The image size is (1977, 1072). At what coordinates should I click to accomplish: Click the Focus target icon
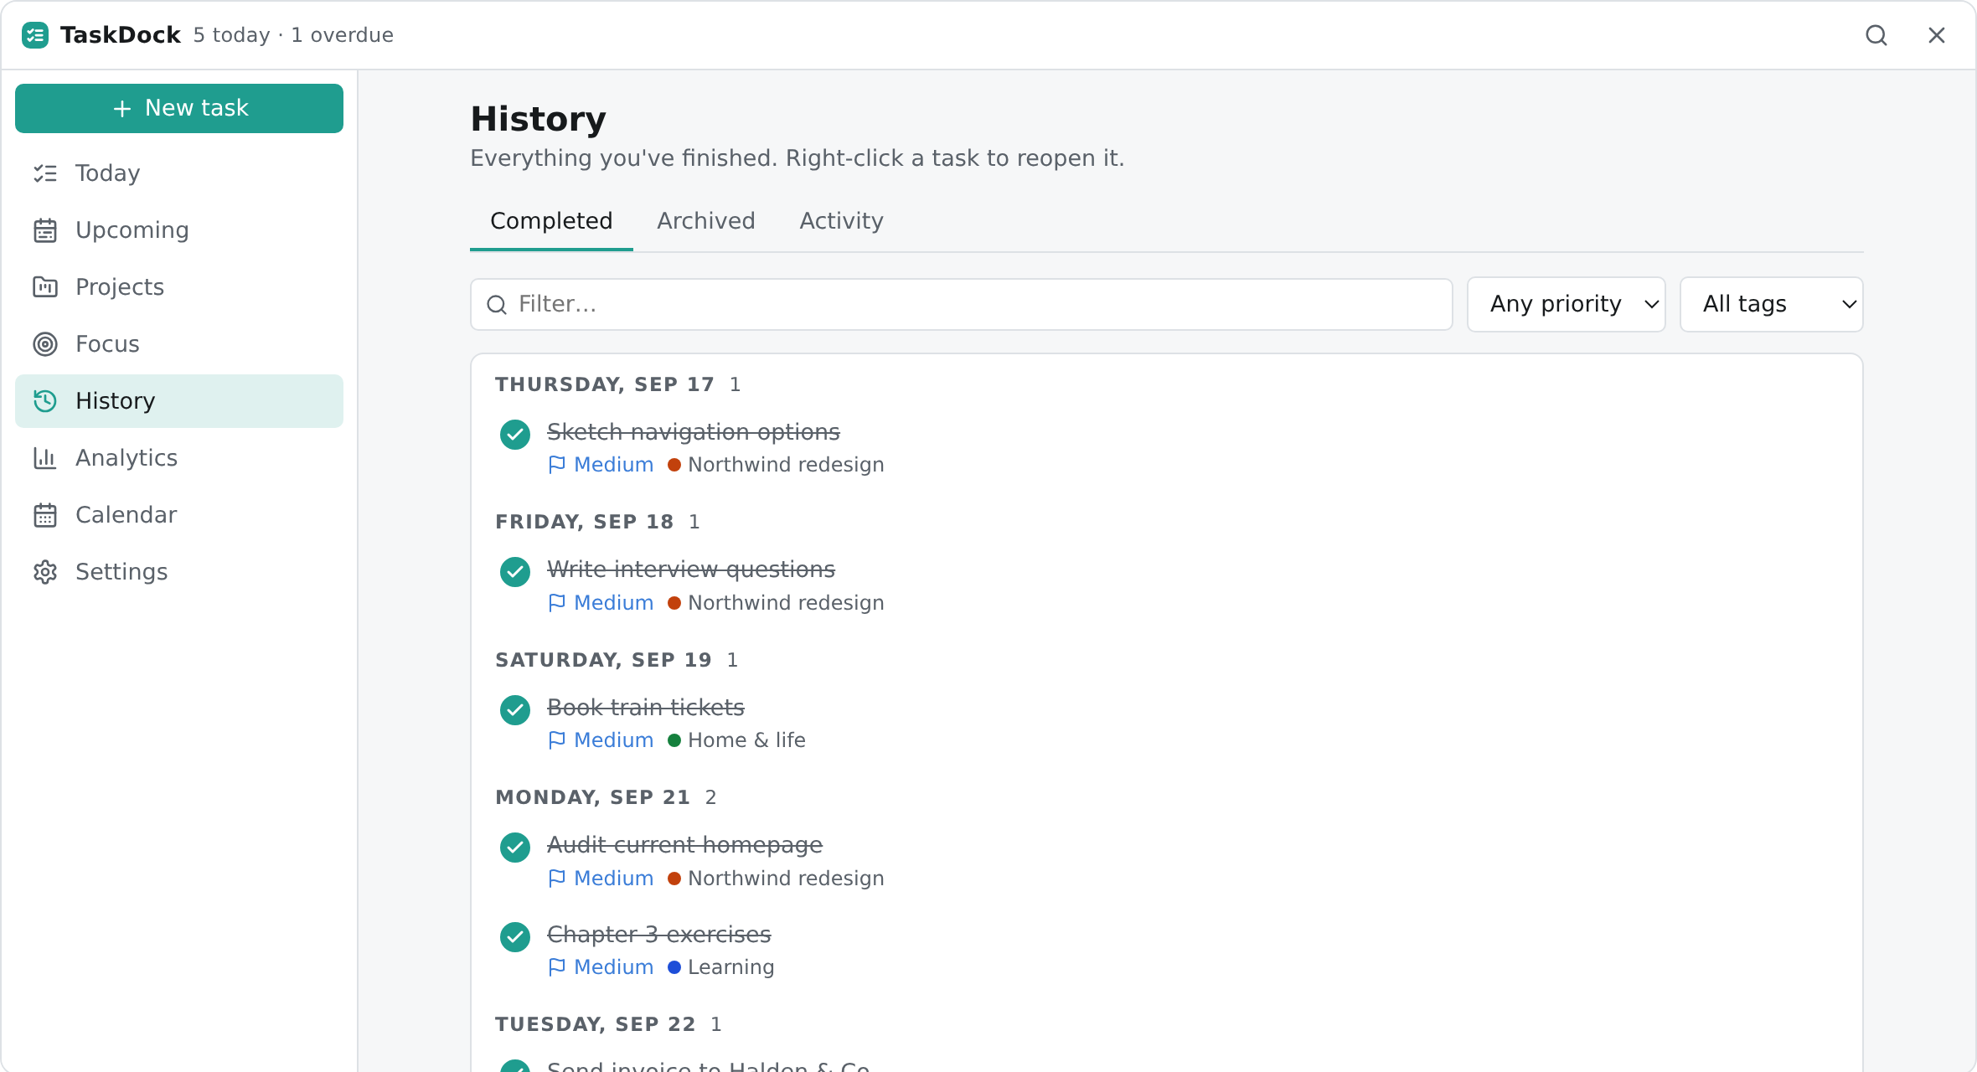pos(45,344)
